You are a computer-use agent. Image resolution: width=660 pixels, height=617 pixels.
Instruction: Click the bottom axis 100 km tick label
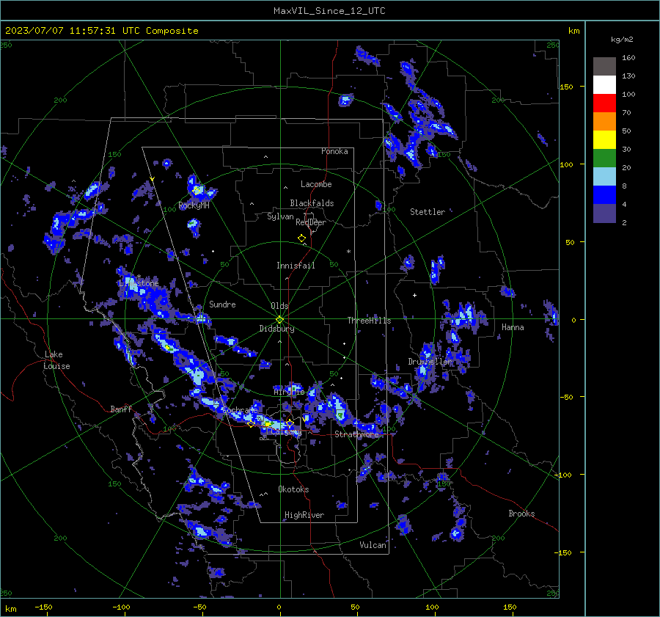tap(432, 607)
